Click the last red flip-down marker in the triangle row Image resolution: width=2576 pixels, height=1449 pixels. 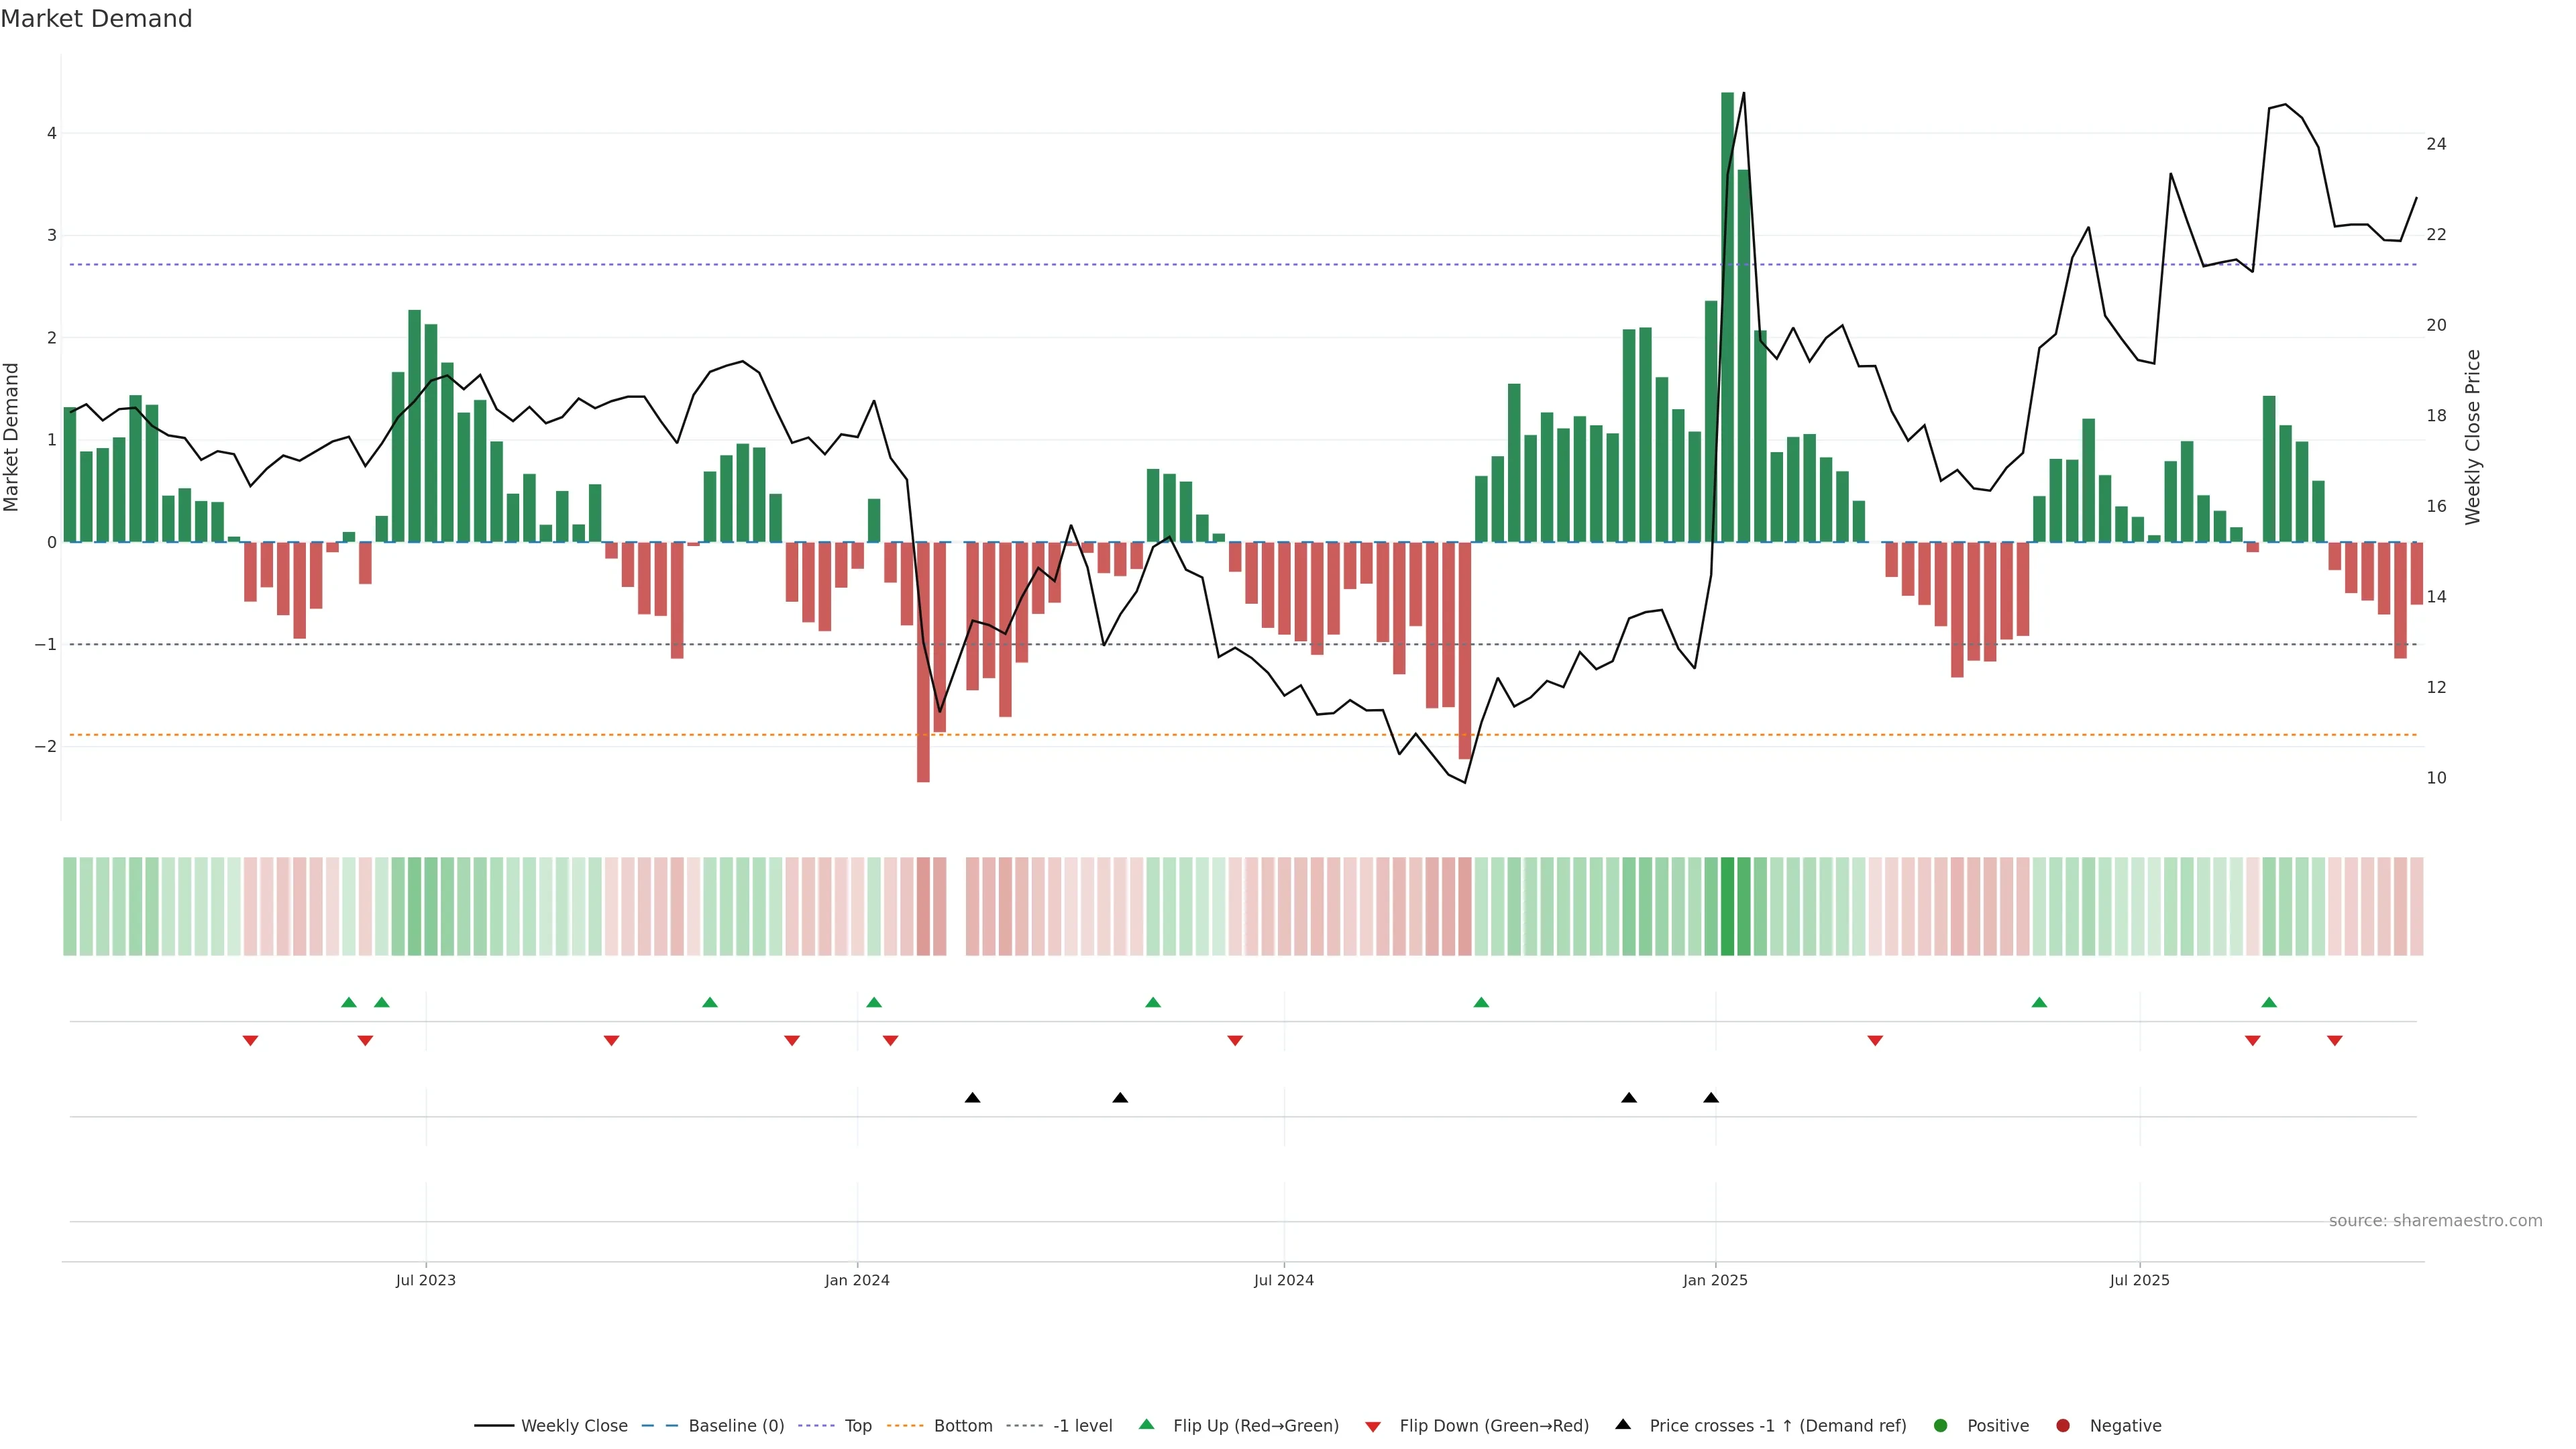(x=2335, y=1041)
